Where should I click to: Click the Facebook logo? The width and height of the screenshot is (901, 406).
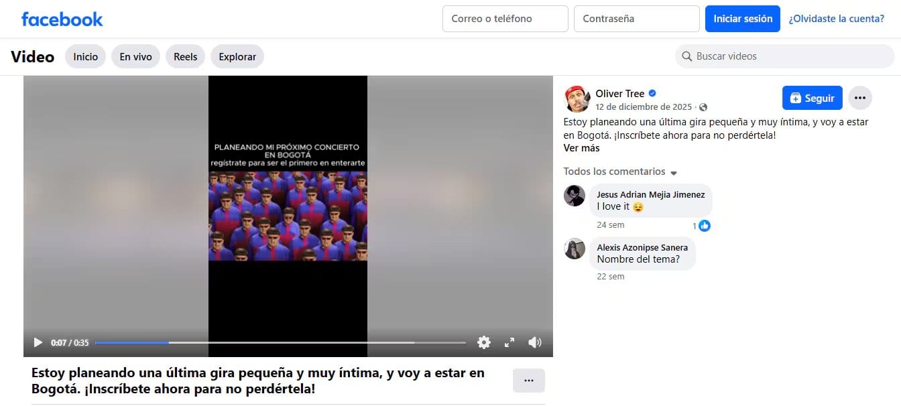coord(62,19)
